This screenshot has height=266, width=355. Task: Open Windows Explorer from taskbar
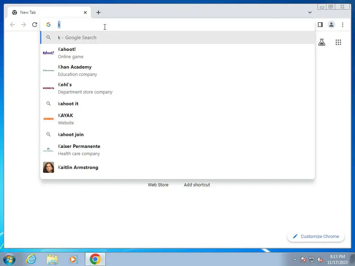coord(52,259)
